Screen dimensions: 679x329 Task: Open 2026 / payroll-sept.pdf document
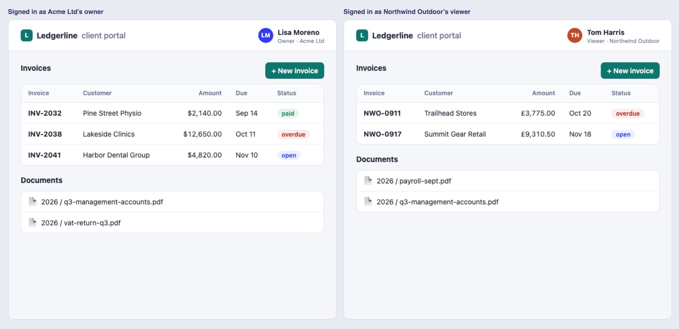click(x=508, y=181)
